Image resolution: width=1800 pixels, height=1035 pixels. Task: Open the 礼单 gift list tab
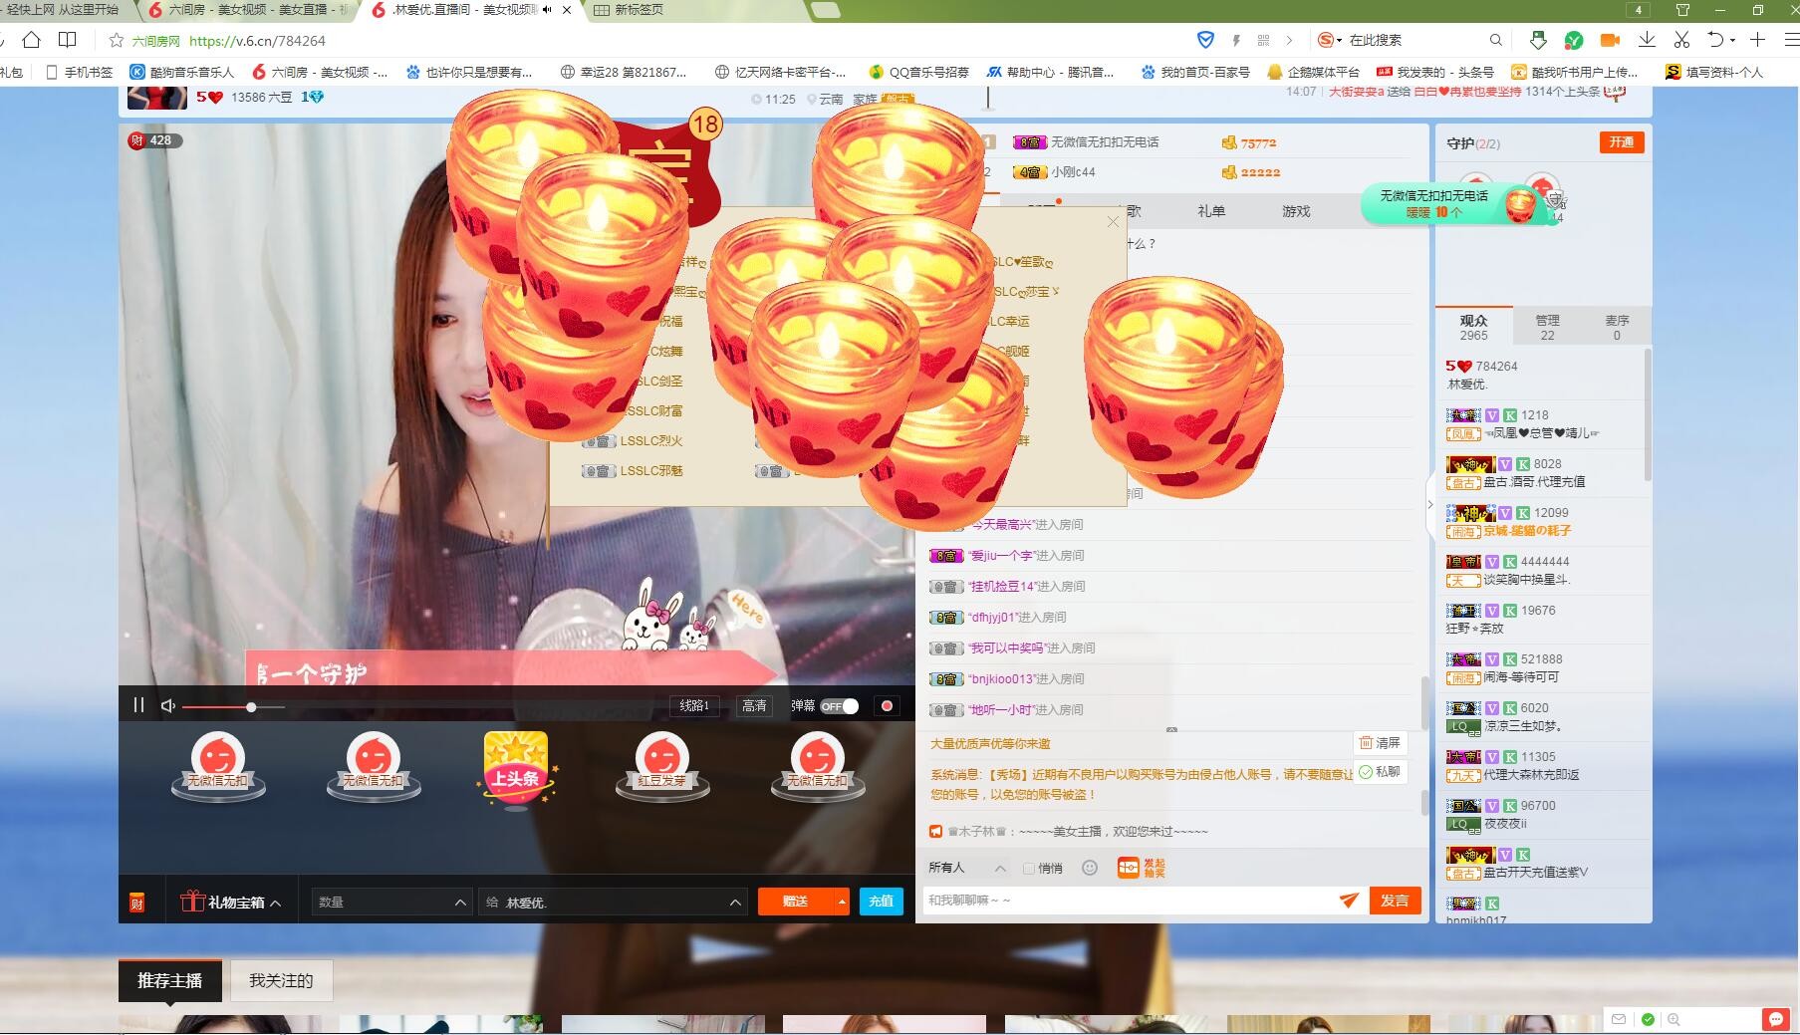pos(1211,211)
